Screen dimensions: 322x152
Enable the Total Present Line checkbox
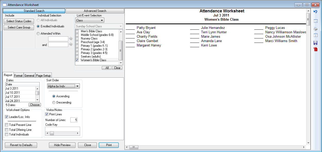click(x=7, y=125)
